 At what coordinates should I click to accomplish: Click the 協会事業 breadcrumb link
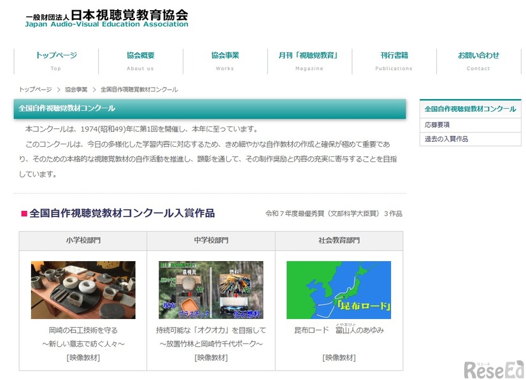(x=76, y=90)
